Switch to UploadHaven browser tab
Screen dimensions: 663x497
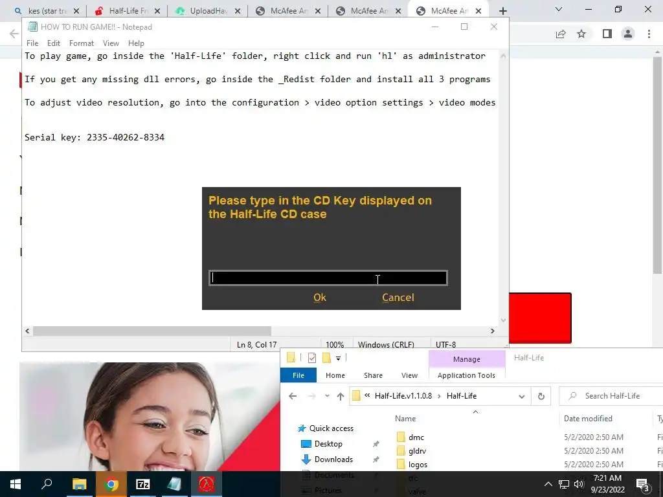click(208, 11)
